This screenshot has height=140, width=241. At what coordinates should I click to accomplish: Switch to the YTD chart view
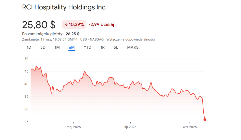87,47
